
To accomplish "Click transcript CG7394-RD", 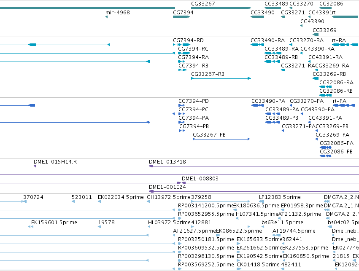I will click(x=188, y=40).
